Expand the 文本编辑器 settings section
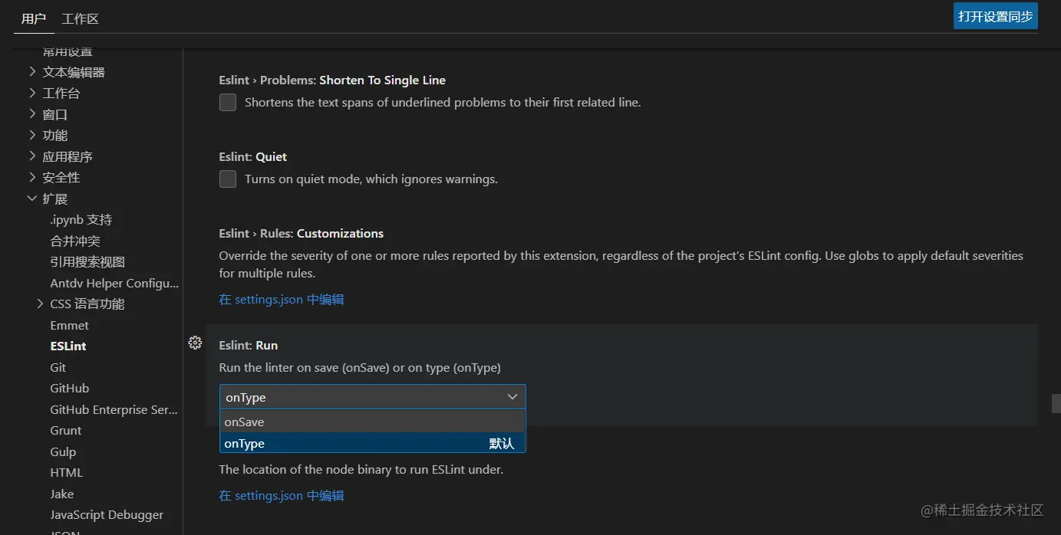Image resolution: width=1061 pixels, height=535 pixels. (32, 72)
